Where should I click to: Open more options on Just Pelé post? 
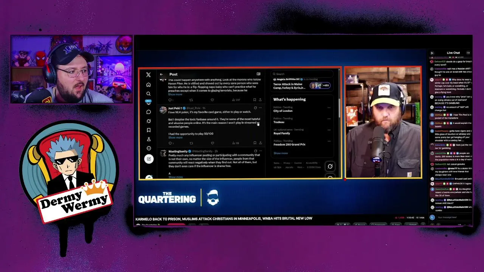click(260, 108)
